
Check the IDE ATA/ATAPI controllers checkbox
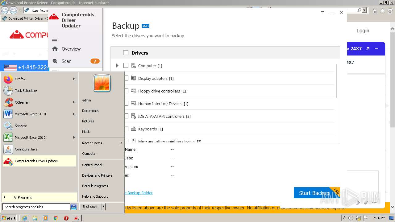[127, 116]
